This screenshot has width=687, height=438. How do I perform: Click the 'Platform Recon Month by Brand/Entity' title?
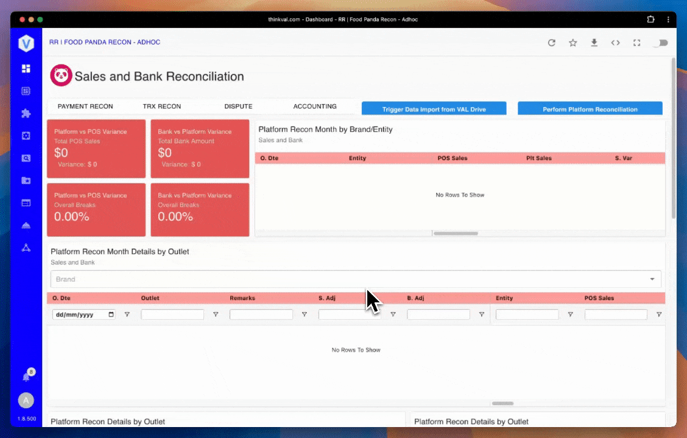[326, 130]
